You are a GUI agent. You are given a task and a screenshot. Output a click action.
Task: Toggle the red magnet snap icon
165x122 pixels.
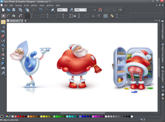pyautogui.click(x=100, y=10)
